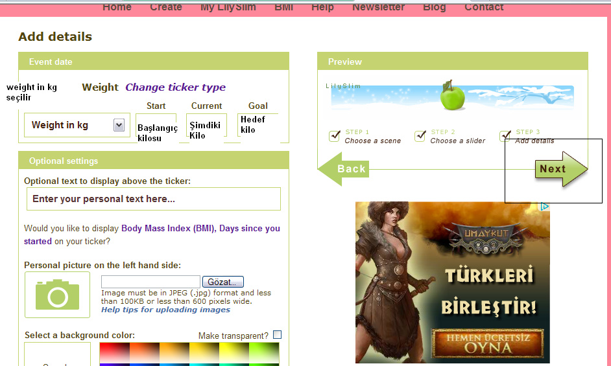Toggle the Step 2 Choose a slider checkbox
611x366 pixels.
[x=420, y=136]
